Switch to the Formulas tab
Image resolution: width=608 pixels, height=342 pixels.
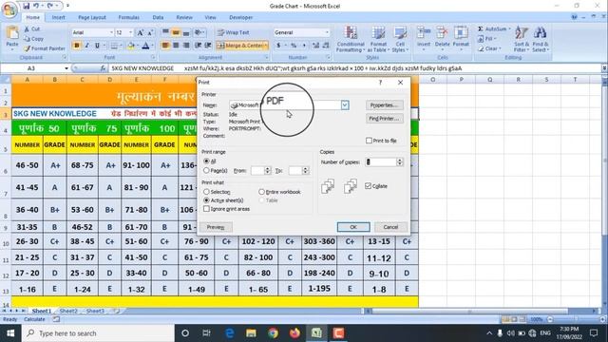[x=129, y=17]
